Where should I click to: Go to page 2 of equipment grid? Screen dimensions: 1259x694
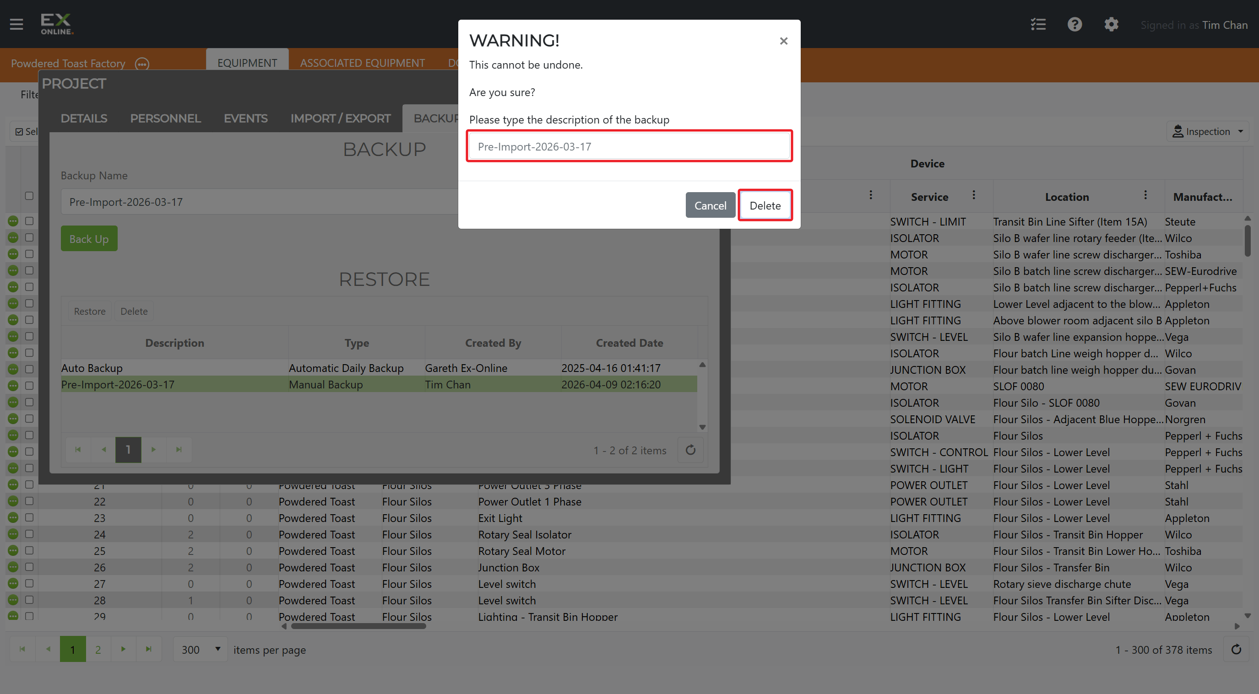pyautogui.click(x=98, y=649)
